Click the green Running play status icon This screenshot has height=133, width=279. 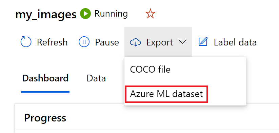(85, 14)
